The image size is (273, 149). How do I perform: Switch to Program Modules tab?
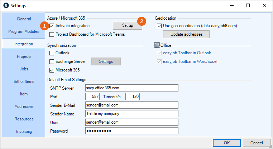pyautogui.click(x=24, y=31)
